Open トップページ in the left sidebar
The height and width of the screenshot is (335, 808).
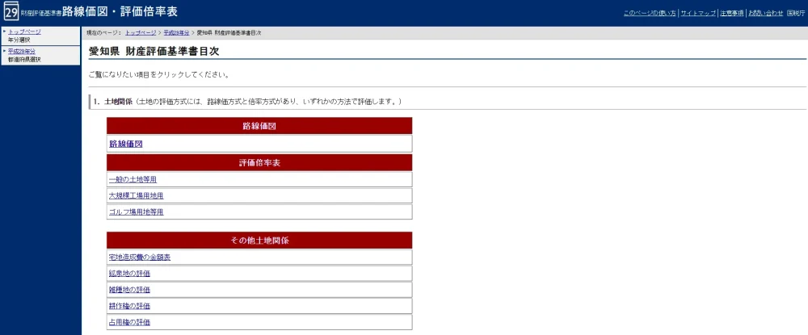(x=24, y=31)
